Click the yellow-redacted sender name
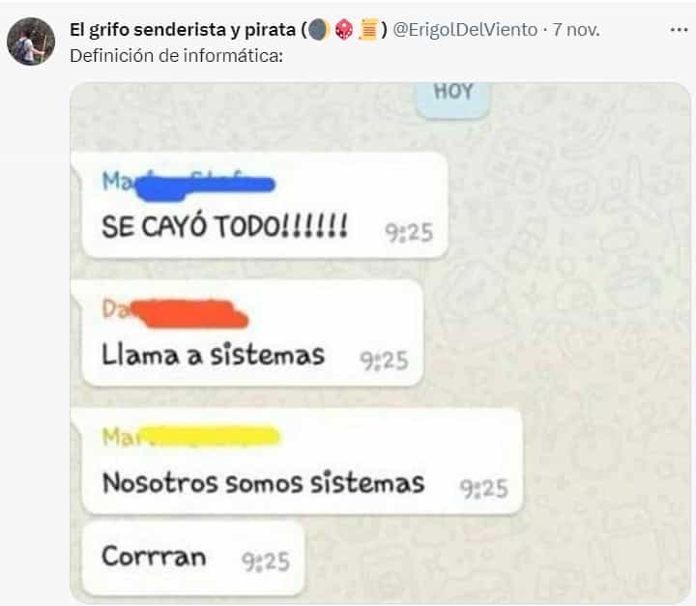The width and height of the screenshot is (696, 606). pos(190,437)
